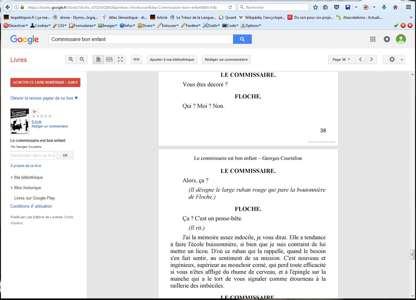Open the Page 39 dropdown
The width and height of the screenshot is (416, 300).
tap(341, 59)
